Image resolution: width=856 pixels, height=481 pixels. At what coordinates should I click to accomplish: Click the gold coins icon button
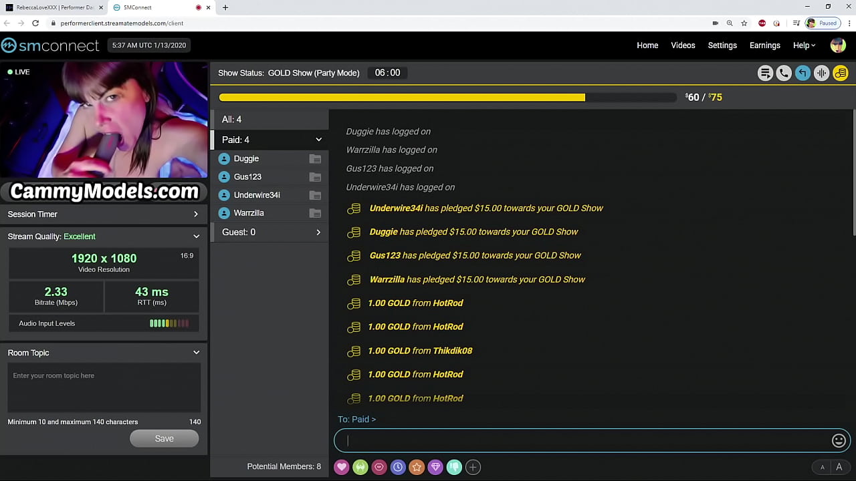(841, 73)
